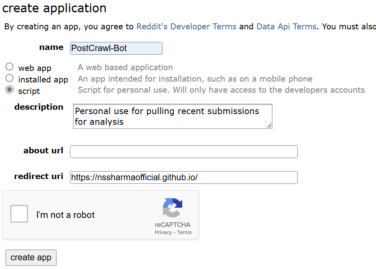Click the Privacy link below reCAPTCHA
This screenshot has height=269, width=376.
click(163, 233)
